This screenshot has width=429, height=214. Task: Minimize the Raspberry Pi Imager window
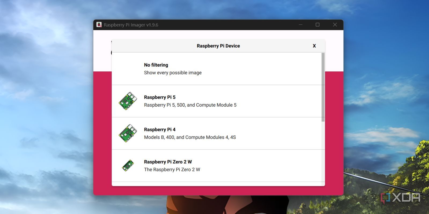(301, 25)
